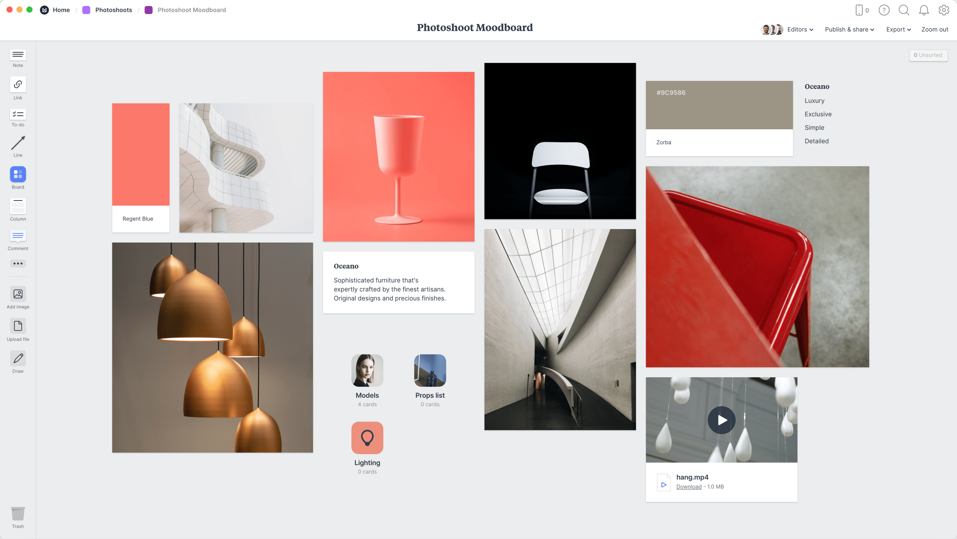The width and height of the screenshot is (957, 539).
Task: Play the hang.mp4 video
Action: click(721, 419)
